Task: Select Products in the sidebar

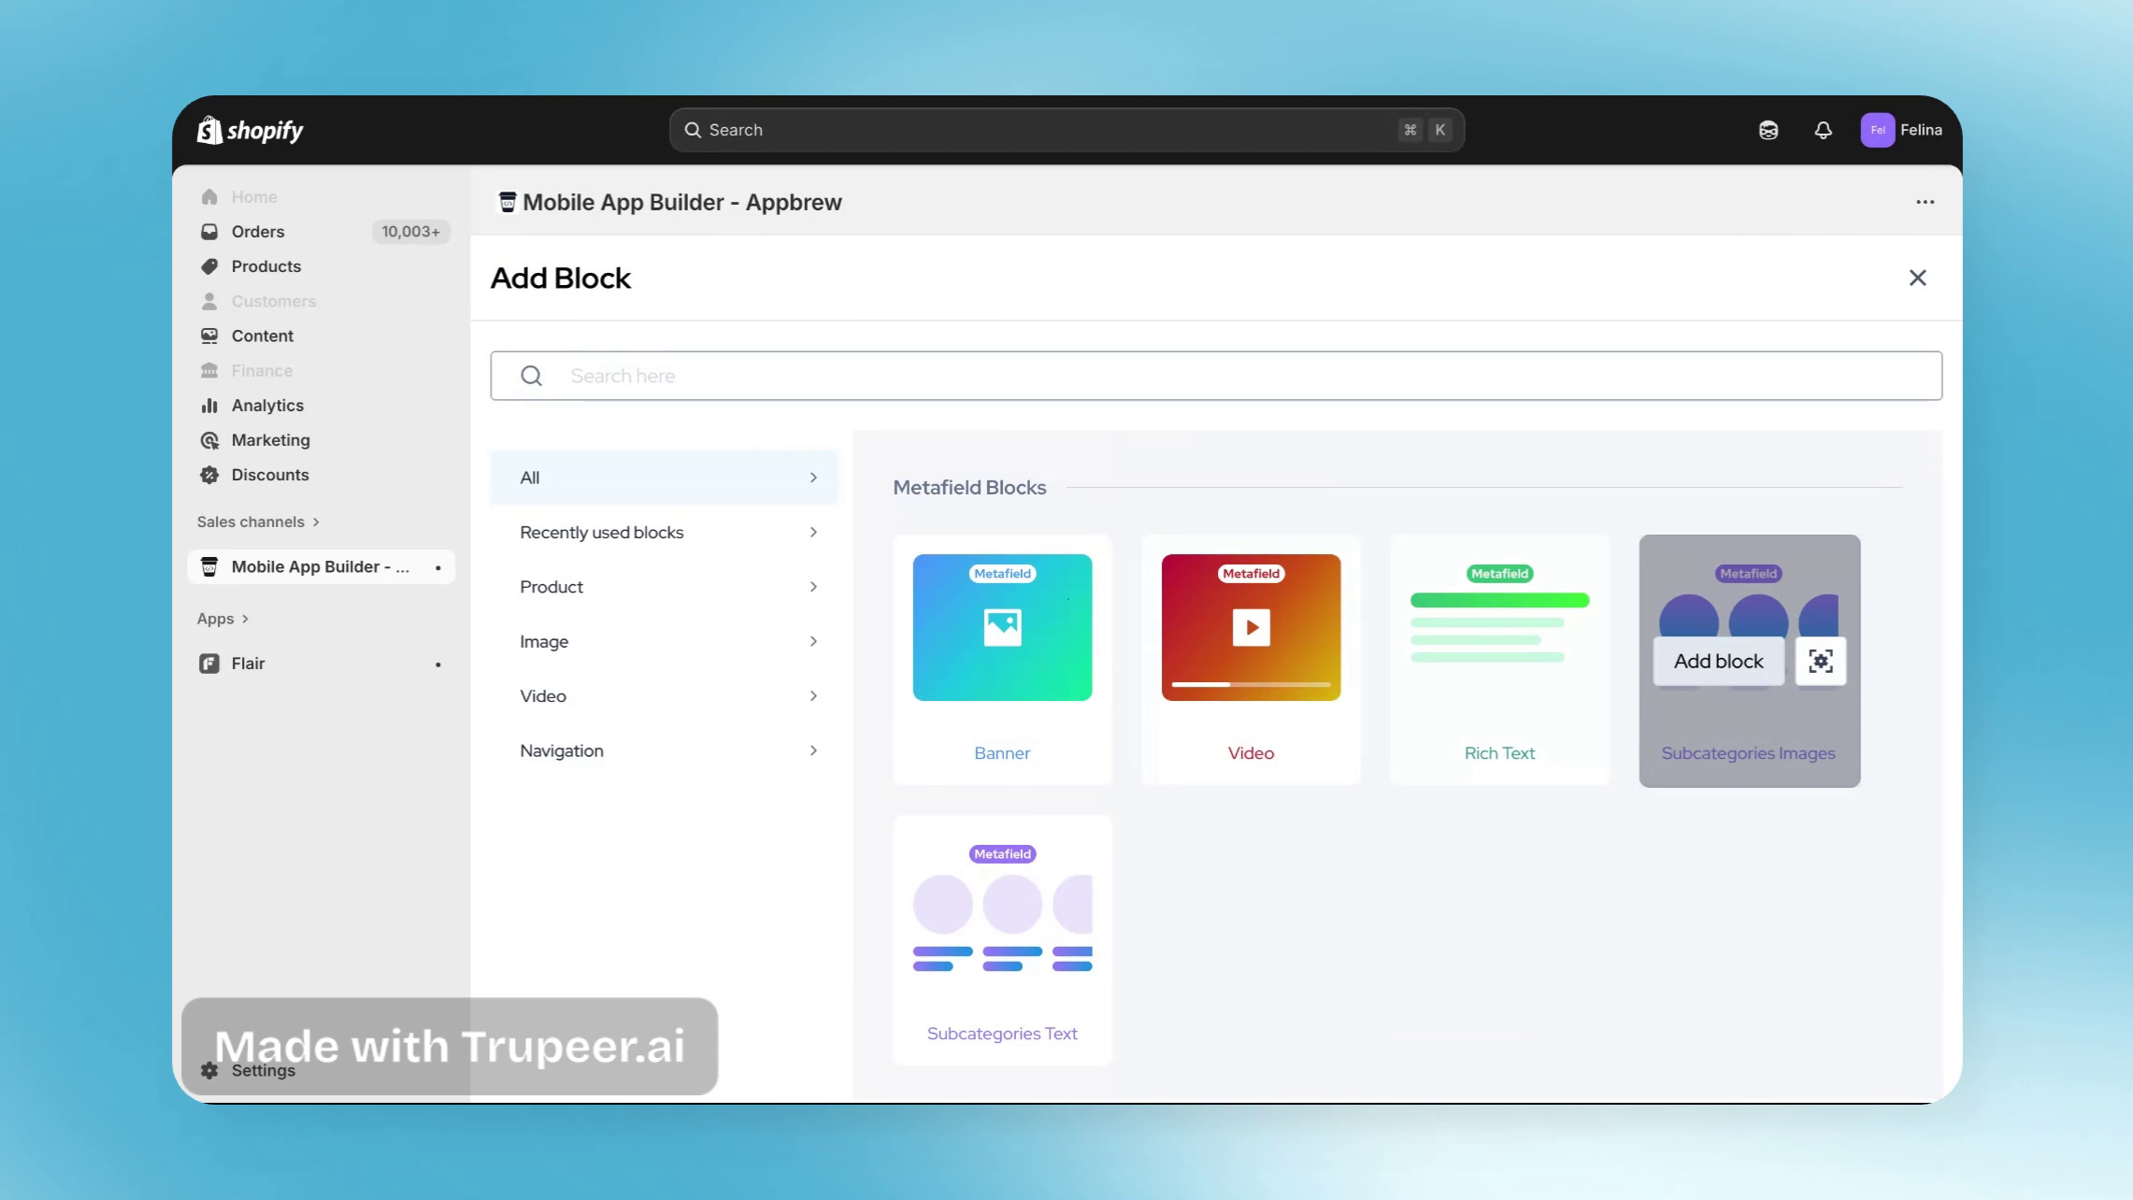Action: tap(265, 266)
